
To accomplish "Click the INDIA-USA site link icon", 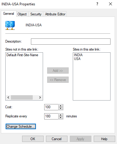I will click(x=10, y=25).
